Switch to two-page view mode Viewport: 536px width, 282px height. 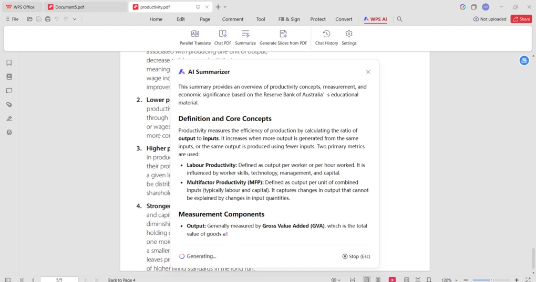pyautogui.click(x=378, y=279)
